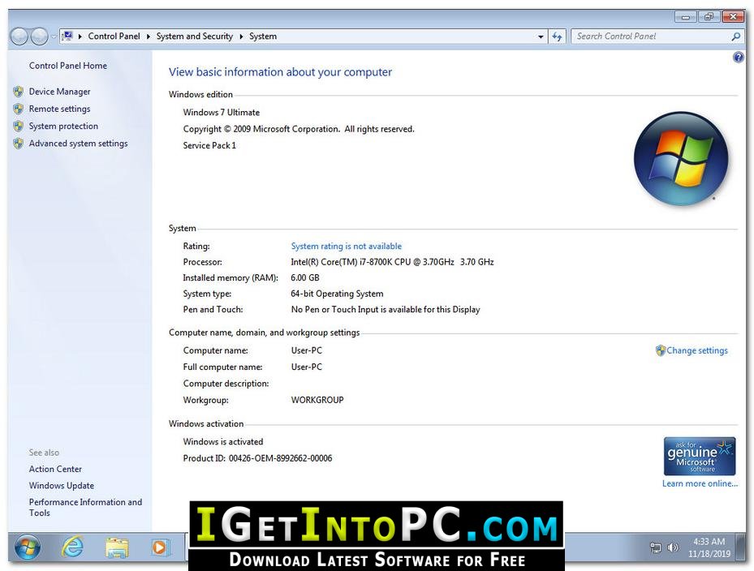Open address bar history dropdown arrow
754x571 pixels.
(x=541, y=36)
